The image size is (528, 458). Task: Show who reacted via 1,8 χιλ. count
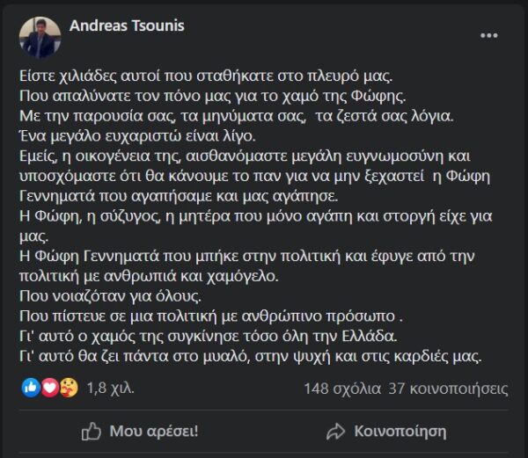point(105,387)
